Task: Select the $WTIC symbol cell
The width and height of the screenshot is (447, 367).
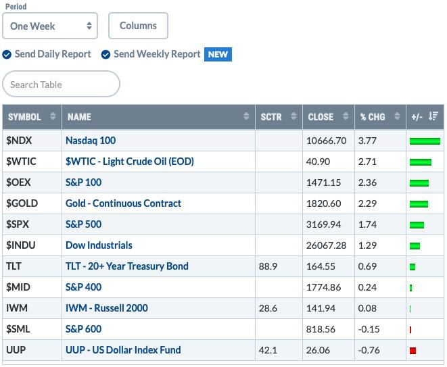Action: (32, 162)
